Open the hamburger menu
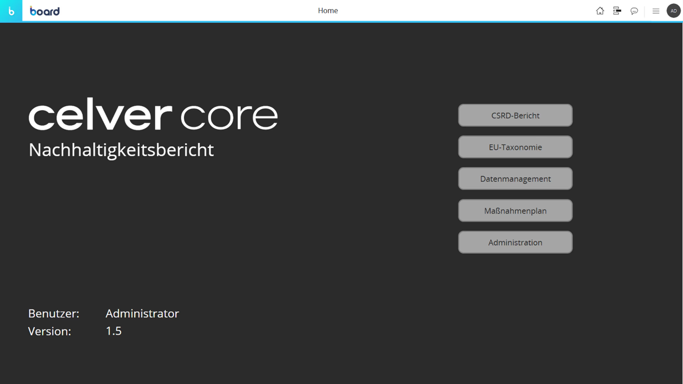The height and width of the screenshot is (384, 683). 656,11
